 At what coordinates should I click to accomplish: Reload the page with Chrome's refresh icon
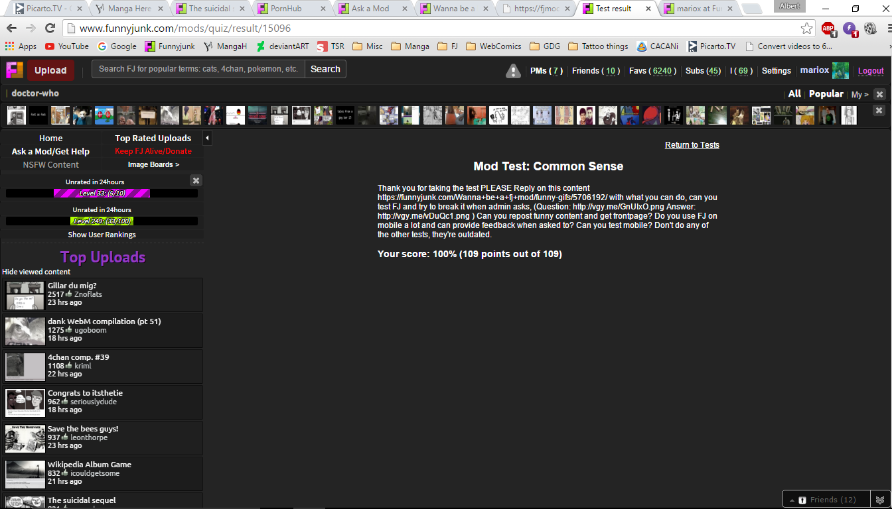click(50, 28)
